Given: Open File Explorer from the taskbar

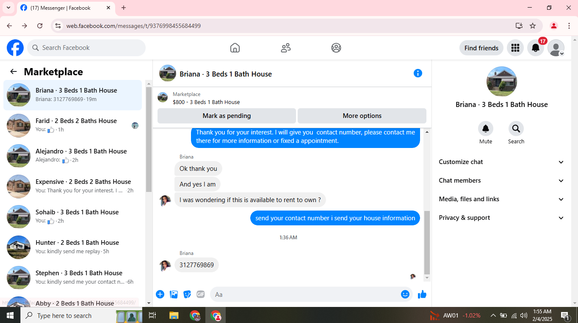Looking at the screenshot, I should pos(174,315).
